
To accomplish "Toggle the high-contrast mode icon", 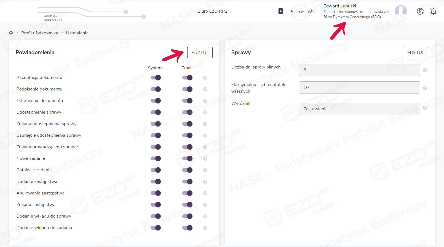I will (280, 11).
